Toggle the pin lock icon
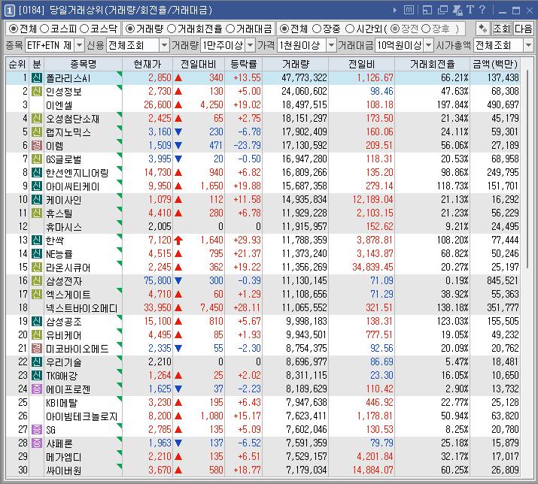Screen dimensions: 538x484 pos(457,11)
